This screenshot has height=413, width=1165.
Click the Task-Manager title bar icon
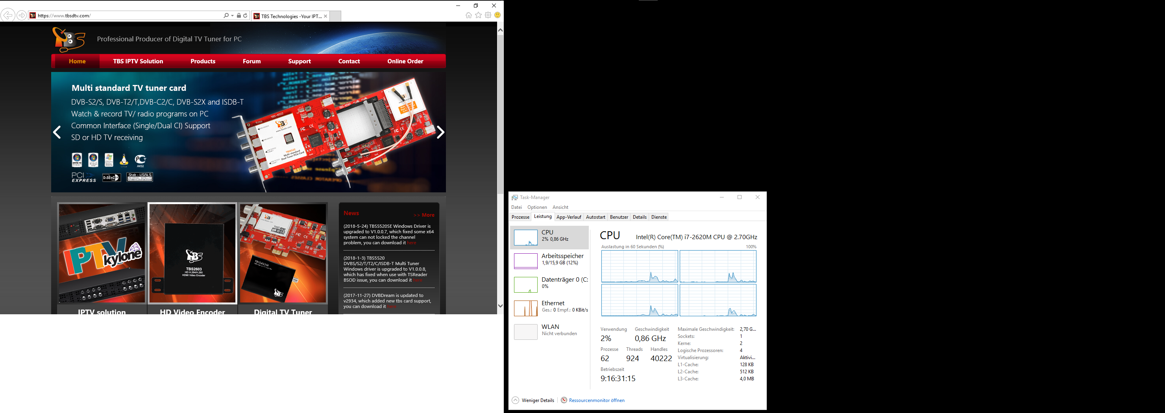pos(515,197)
